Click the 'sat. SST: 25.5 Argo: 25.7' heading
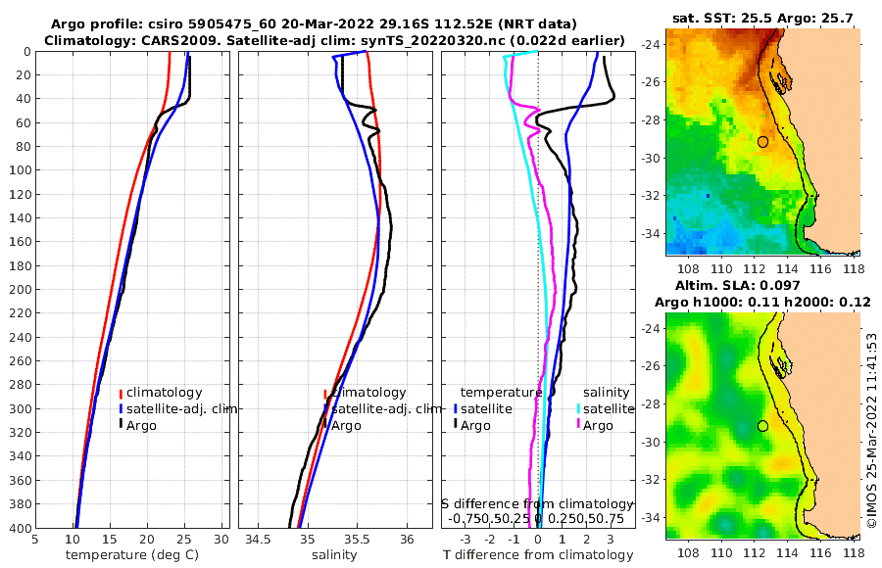 (x=762, y=19)
